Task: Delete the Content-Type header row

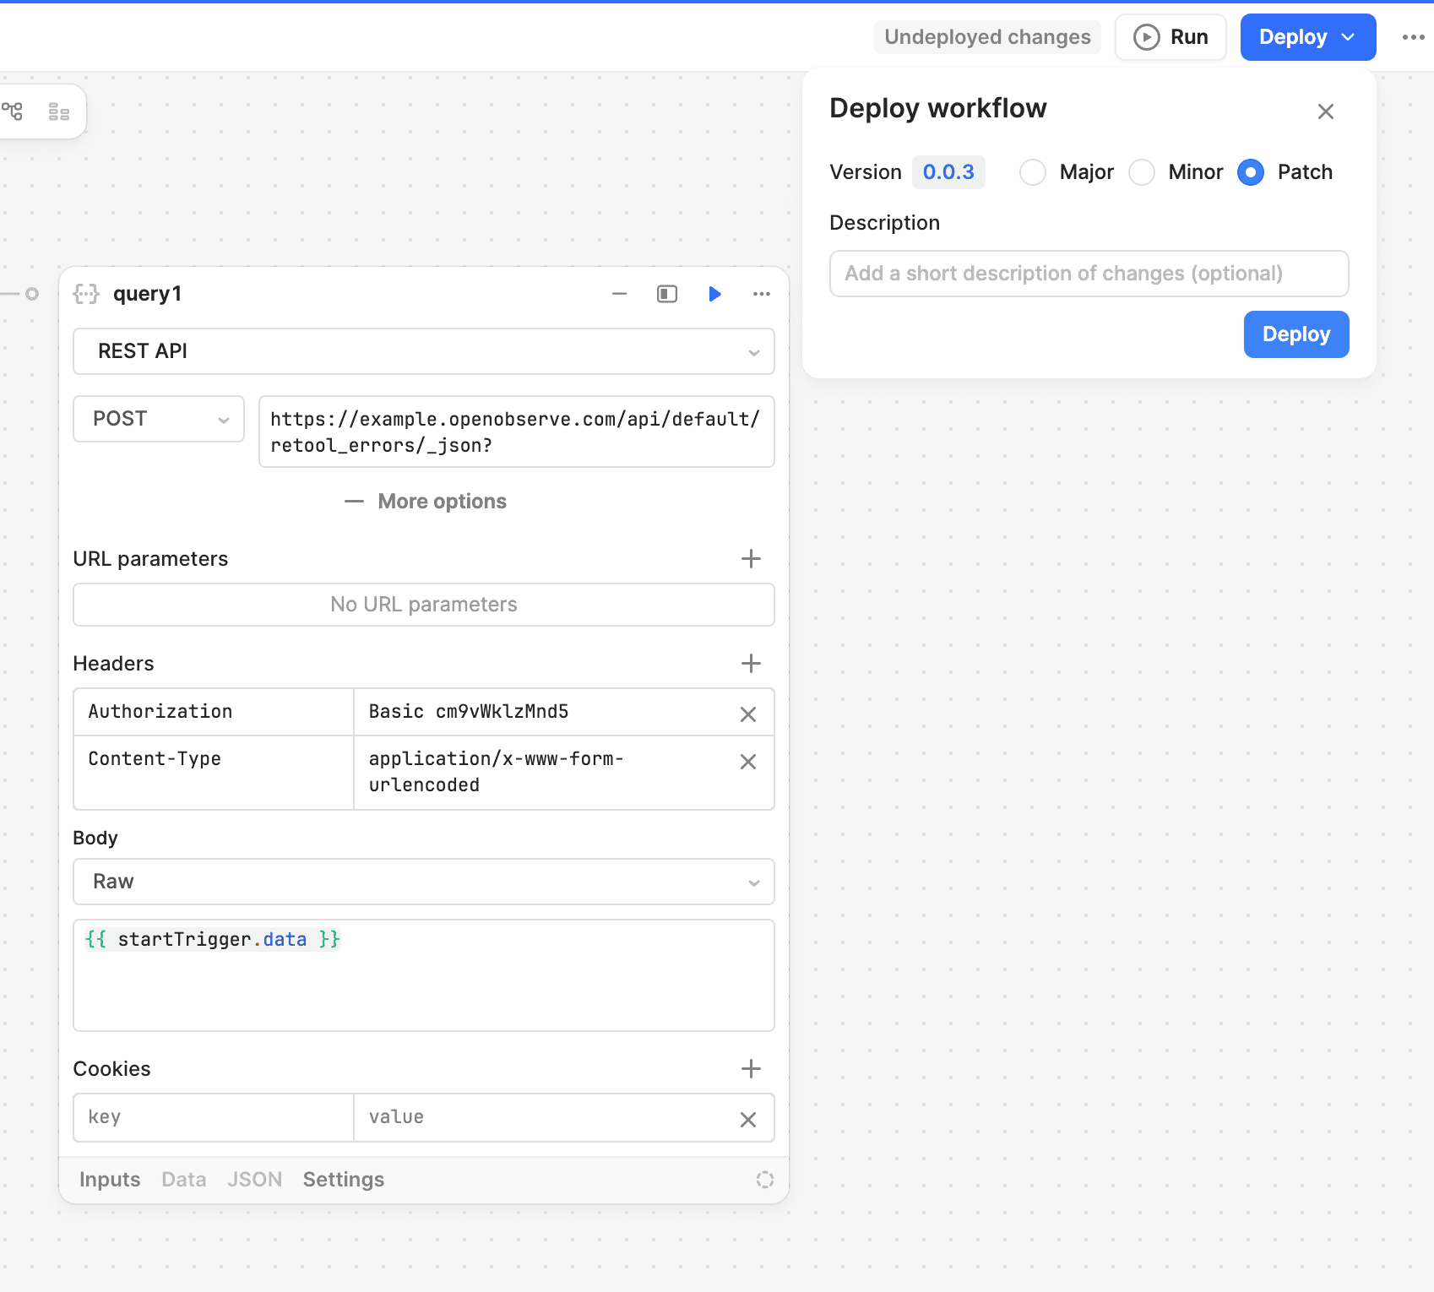Action: pos(747,762)
